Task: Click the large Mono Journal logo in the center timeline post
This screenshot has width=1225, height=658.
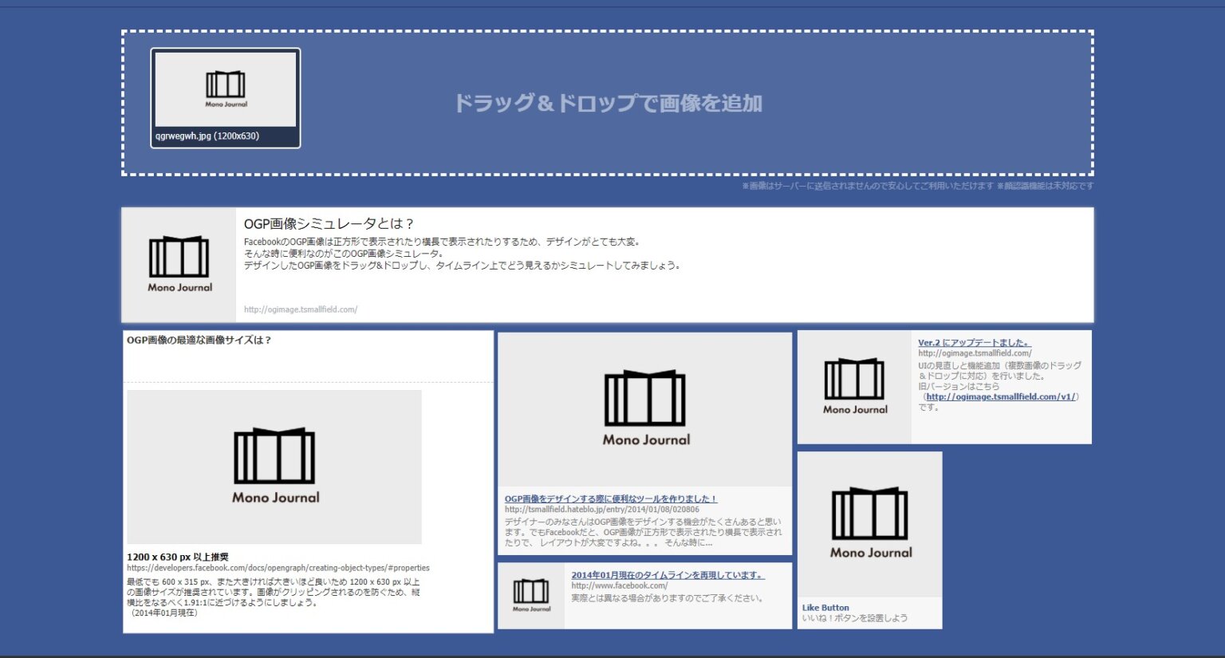Action: [645, 407]
